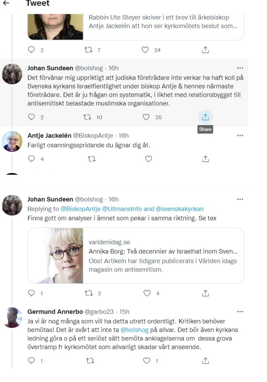The width and height of the screenshot is (267, 382).
Task: Reply to Antje Jackelén's tweet with 4 replies
Action: coord(31,159)
